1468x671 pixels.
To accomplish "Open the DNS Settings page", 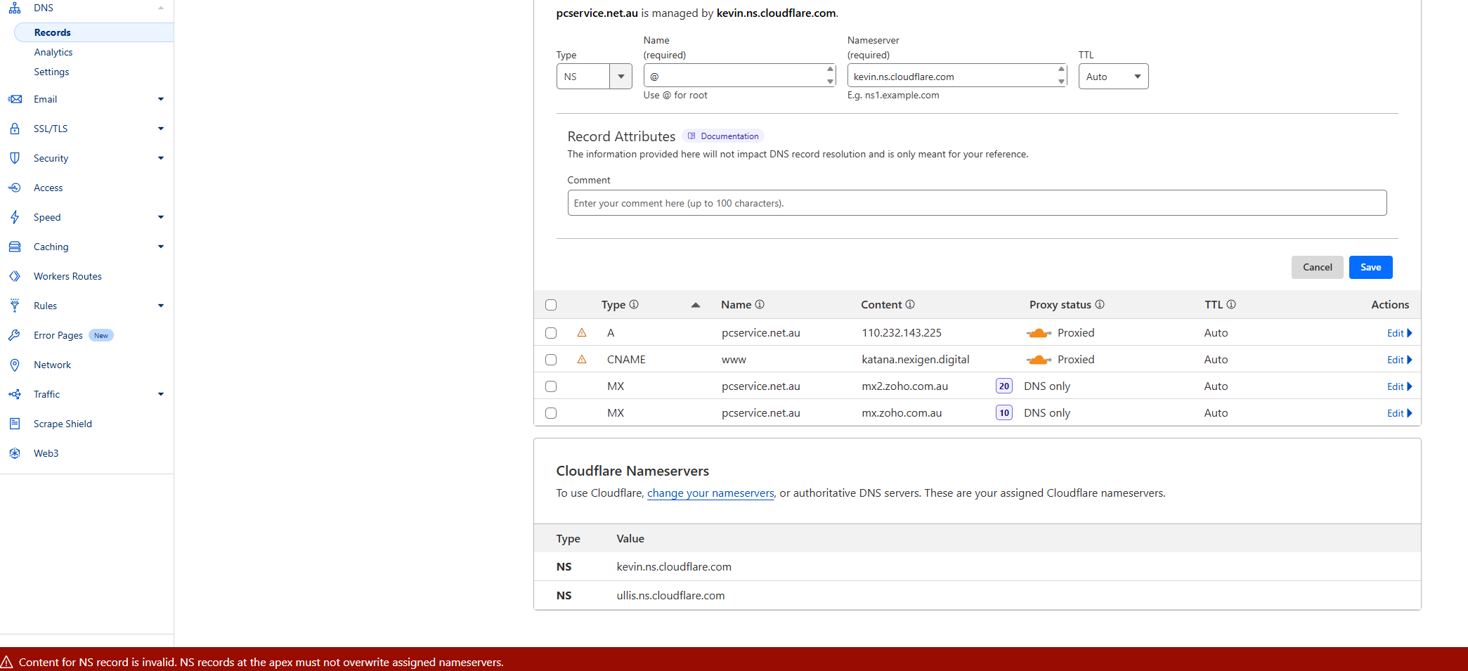I will point(51,72).
